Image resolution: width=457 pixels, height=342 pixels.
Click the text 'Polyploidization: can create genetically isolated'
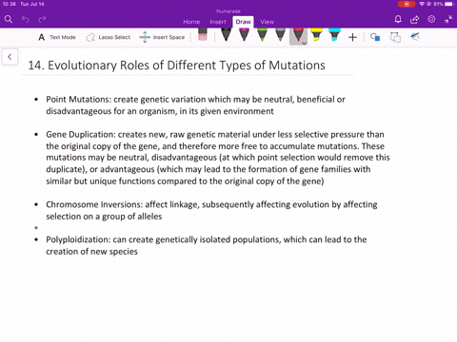coord(138,239)
